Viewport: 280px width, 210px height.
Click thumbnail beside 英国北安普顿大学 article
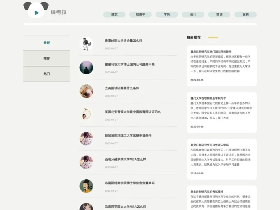pos(86,115)
